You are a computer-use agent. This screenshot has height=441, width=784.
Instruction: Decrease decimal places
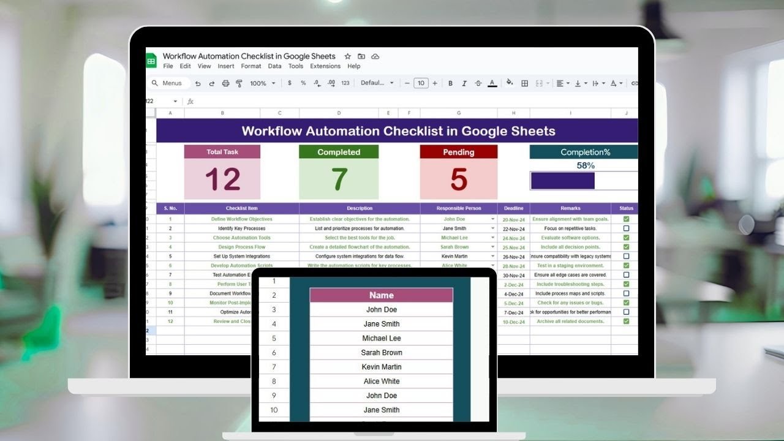317,83
